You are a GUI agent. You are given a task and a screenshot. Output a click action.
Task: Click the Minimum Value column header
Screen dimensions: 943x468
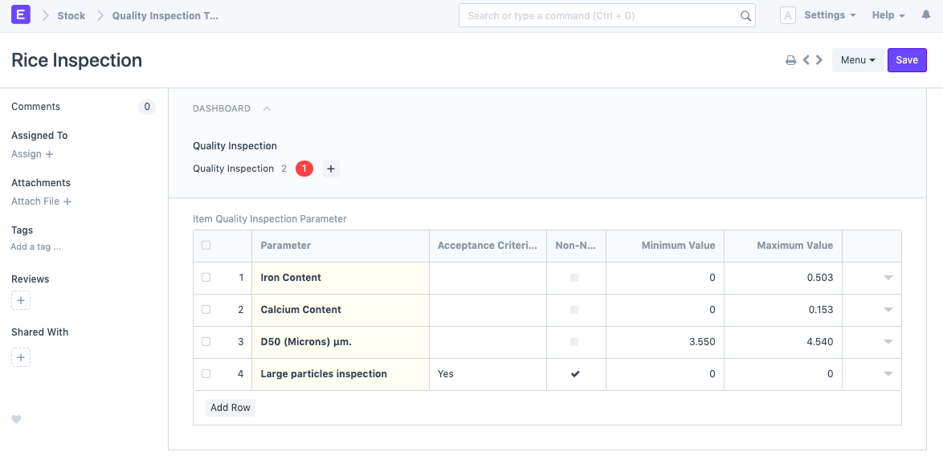[x=665, y=246]
